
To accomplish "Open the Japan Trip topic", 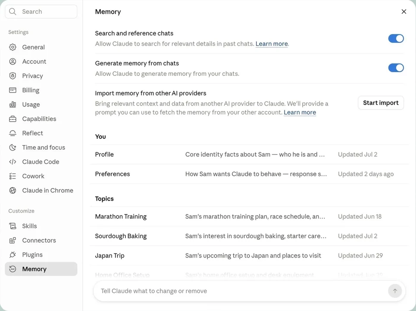I will 249,255.
